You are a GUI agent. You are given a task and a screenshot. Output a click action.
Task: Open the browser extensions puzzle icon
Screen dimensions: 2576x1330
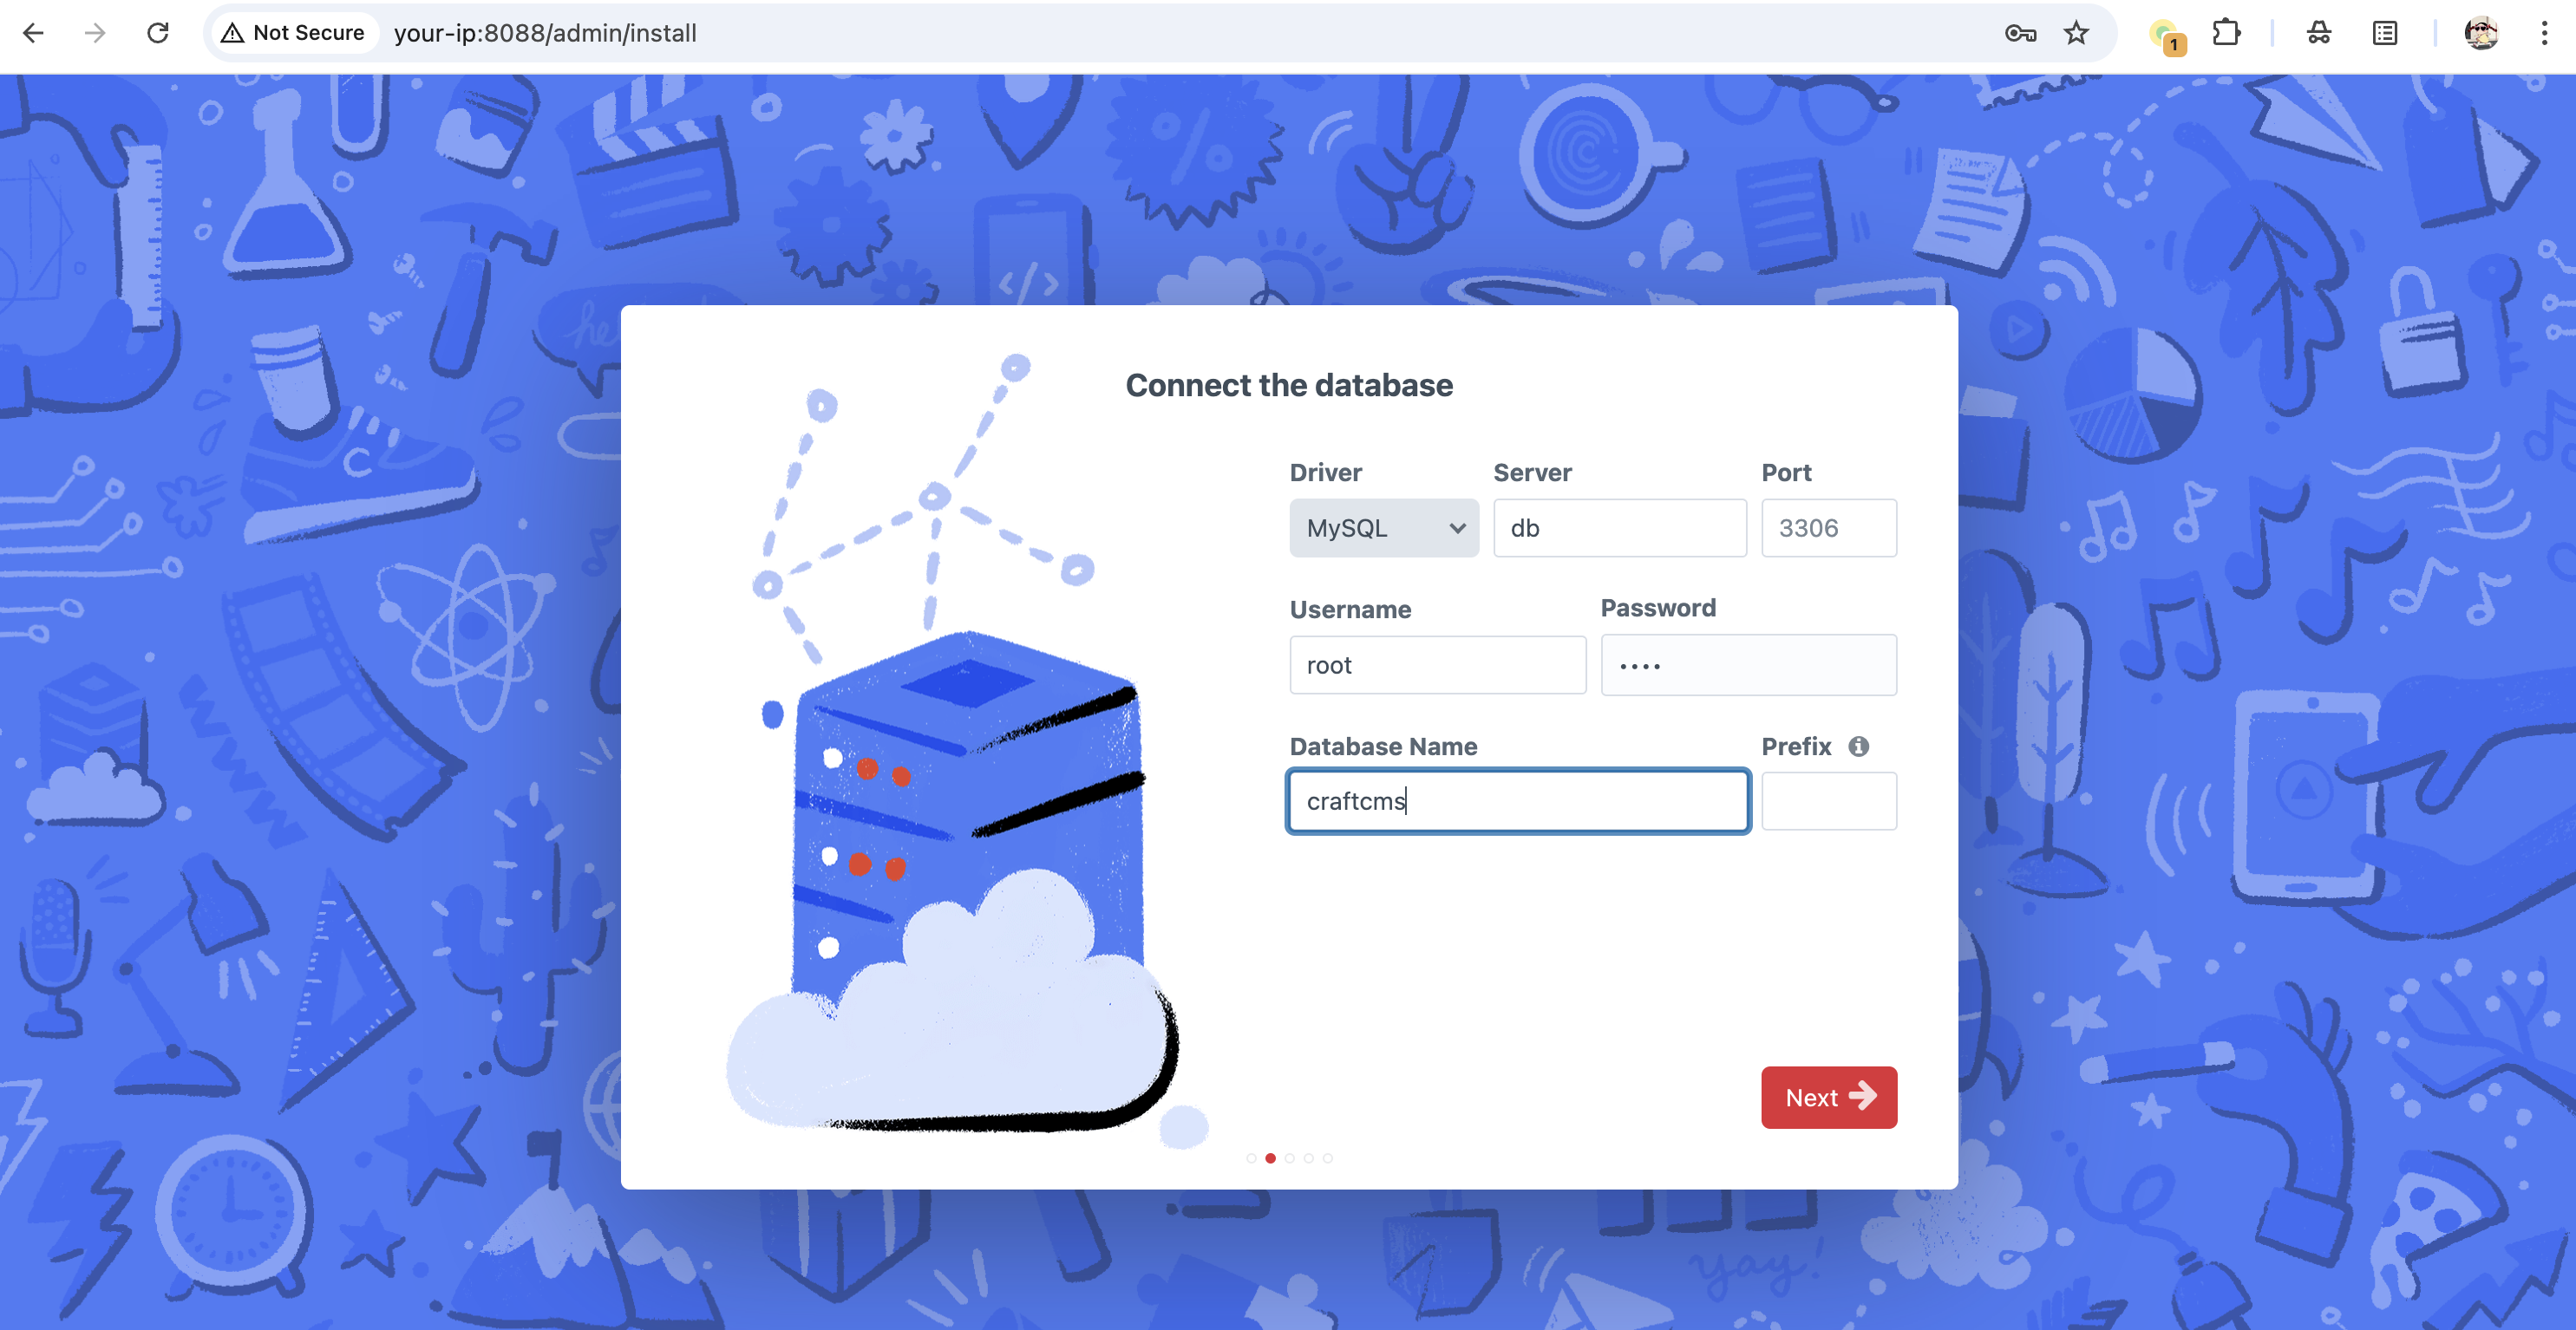point(2226,33)
